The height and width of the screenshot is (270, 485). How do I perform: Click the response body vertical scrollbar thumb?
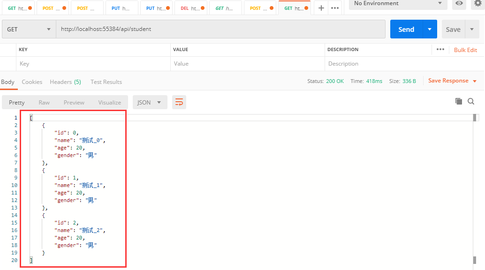point(475,118)
